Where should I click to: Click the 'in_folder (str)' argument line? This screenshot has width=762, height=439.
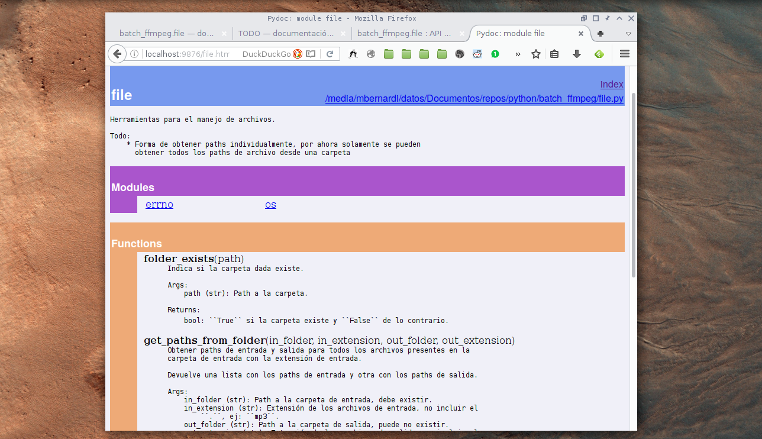click(x=308, y=400)
